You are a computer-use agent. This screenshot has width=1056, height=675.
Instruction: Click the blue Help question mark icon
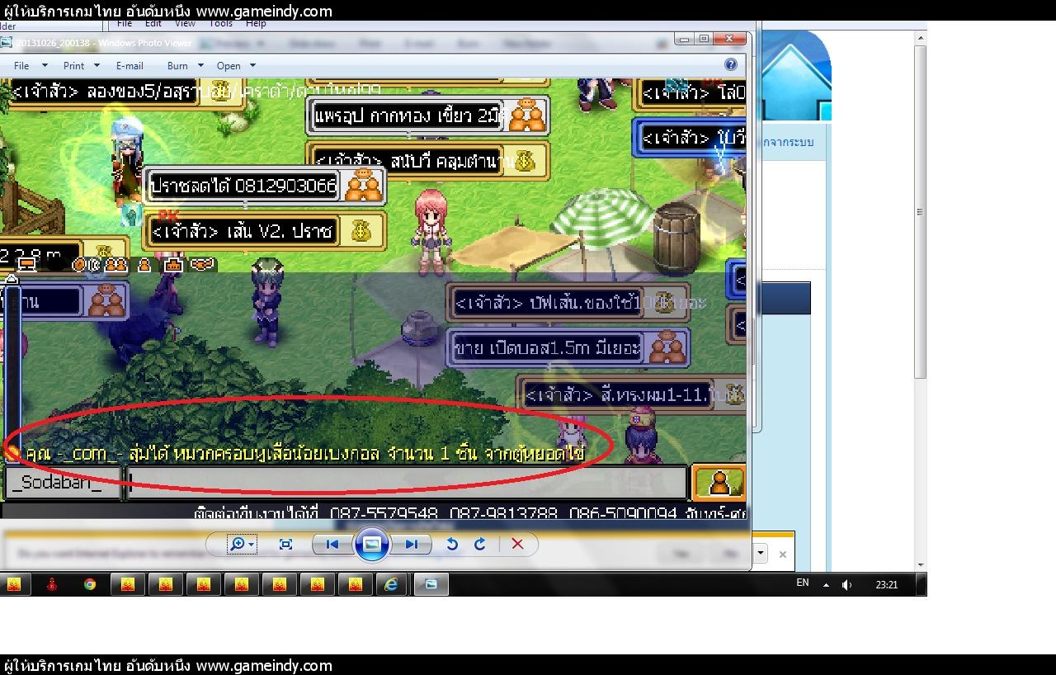point(730,64)
